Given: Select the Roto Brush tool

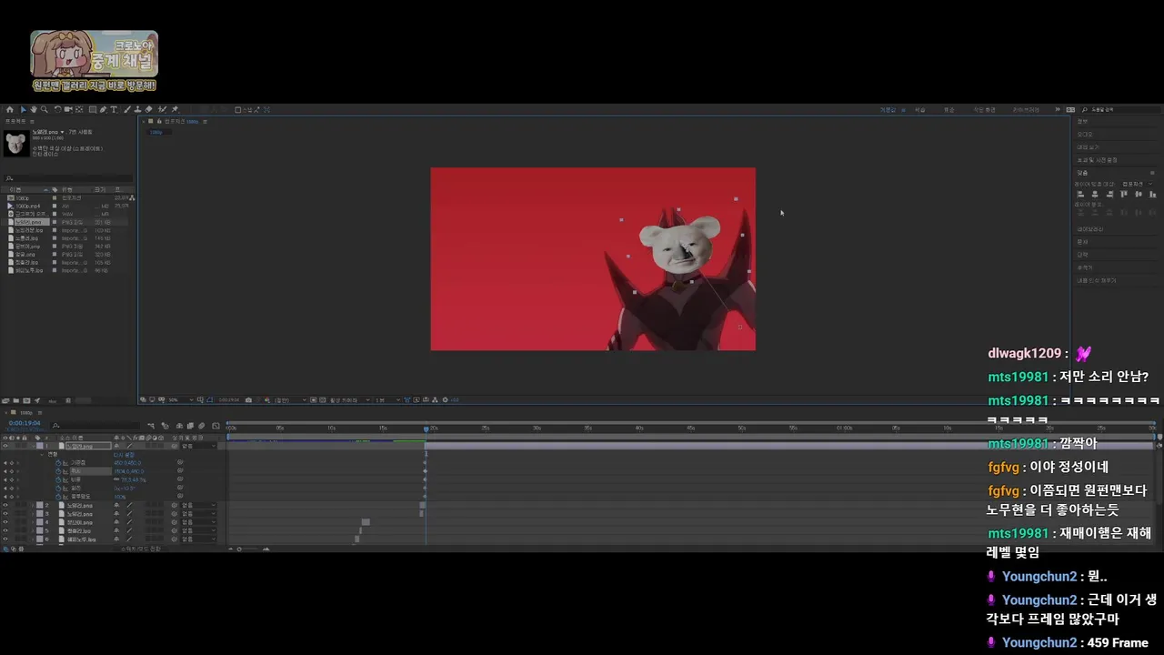Looking at the screenshot, I should pyautogui.click(x=161, y=109).
